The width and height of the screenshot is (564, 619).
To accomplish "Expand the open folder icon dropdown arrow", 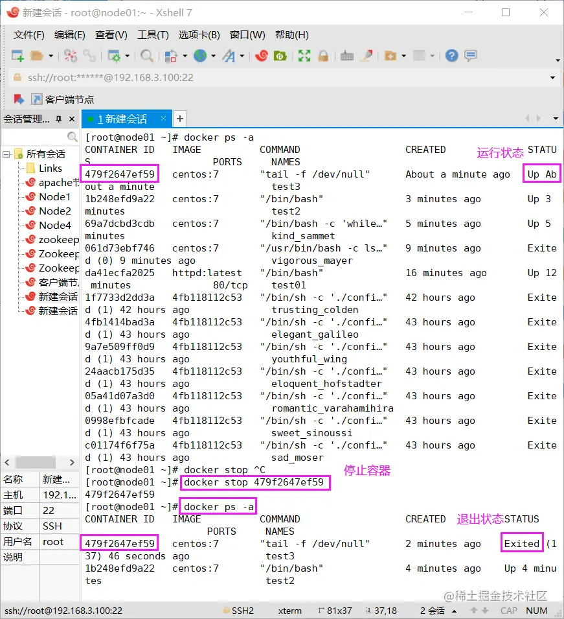I will tap(51, 56).
